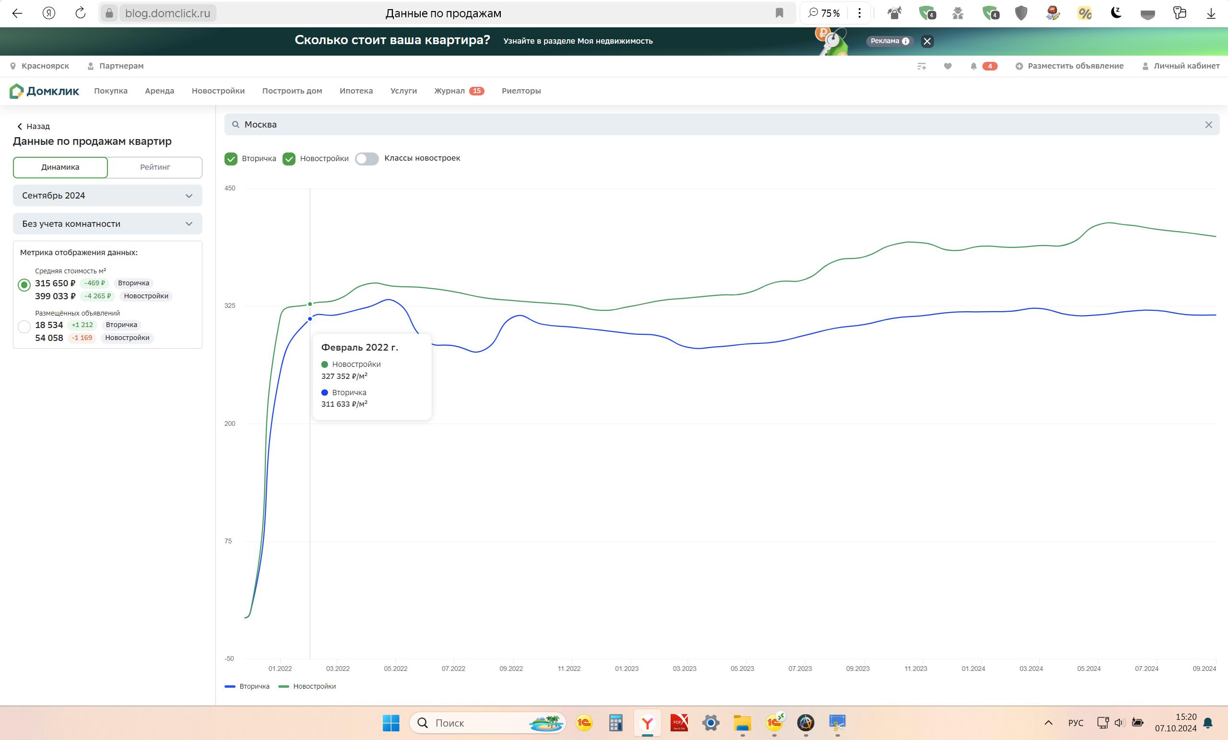Open the Windows Start menu
Image resolution: width=1228 pixels, height=740 pixels.
(x=391, y=723)
